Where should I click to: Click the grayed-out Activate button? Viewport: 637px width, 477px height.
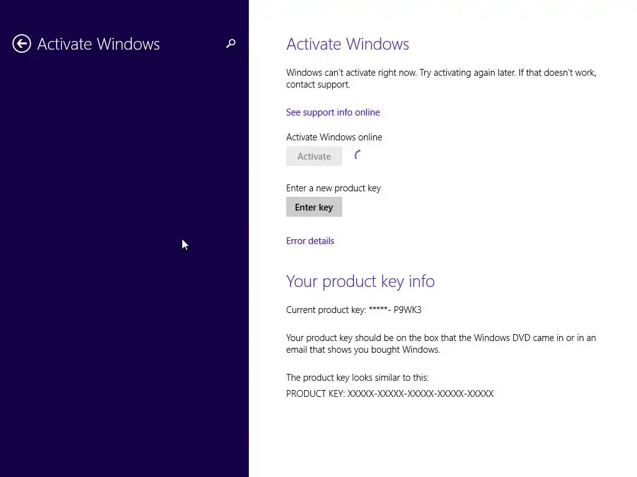click(x=314, y=156)
